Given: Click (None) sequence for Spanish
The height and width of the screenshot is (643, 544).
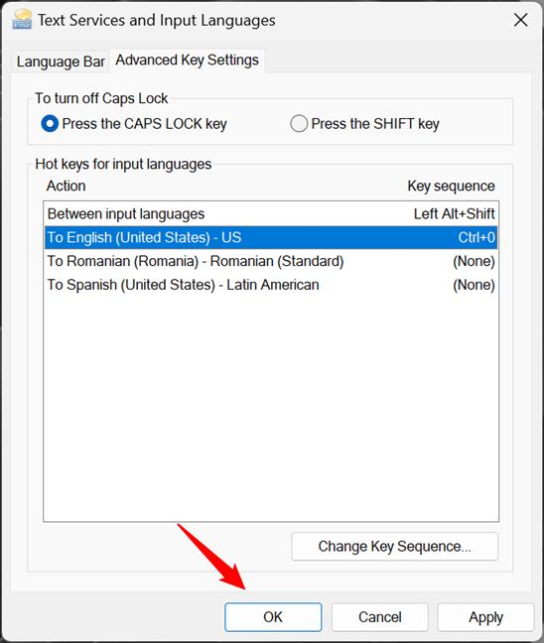Looking at the screenshot, I should pos(474,285).
